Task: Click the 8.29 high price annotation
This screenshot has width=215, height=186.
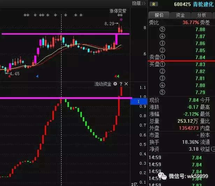Action: [x=109, y=23]
